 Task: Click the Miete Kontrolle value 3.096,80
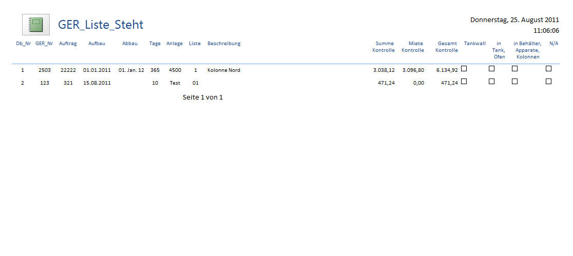[413, 70]
